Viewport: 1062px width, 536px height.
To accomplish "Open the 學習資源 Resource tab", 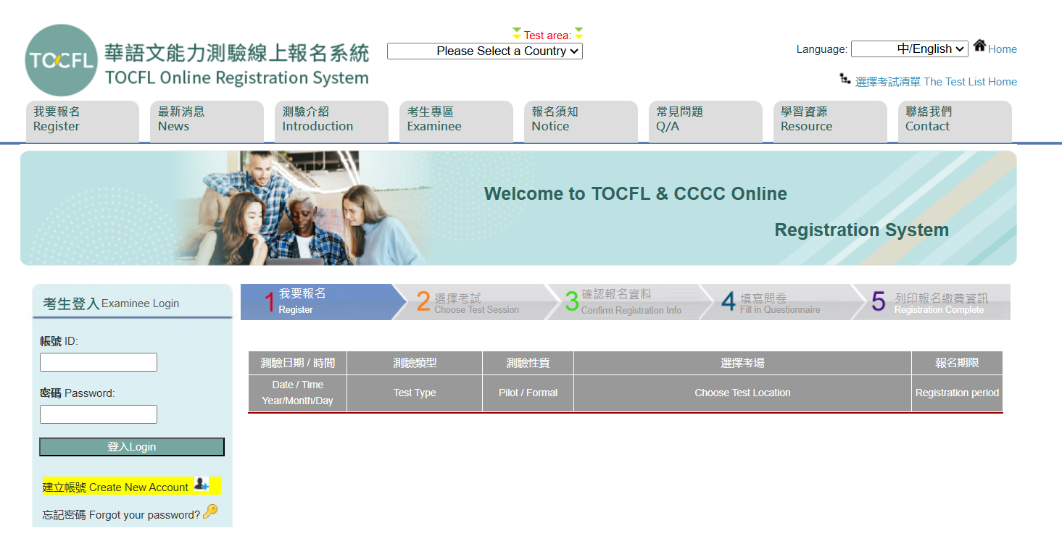I will (830, 120).
